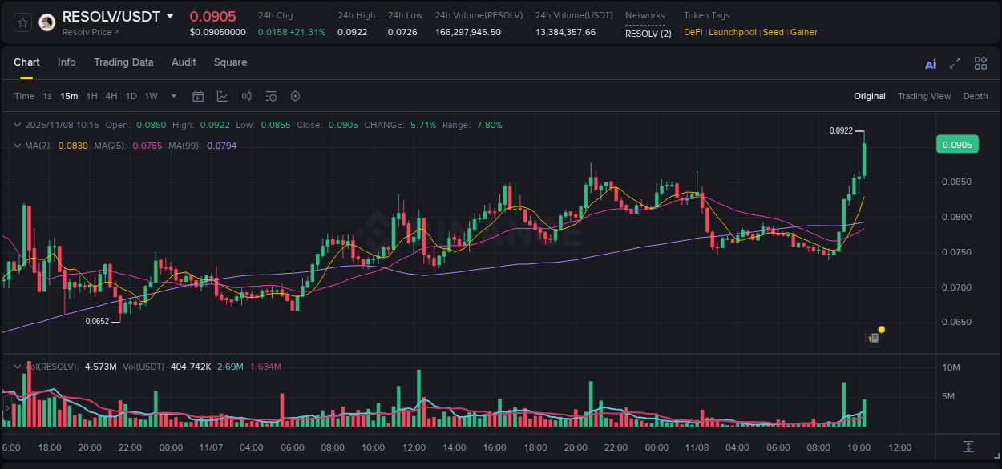Select the 1D timeframe

tap(131, 96)
